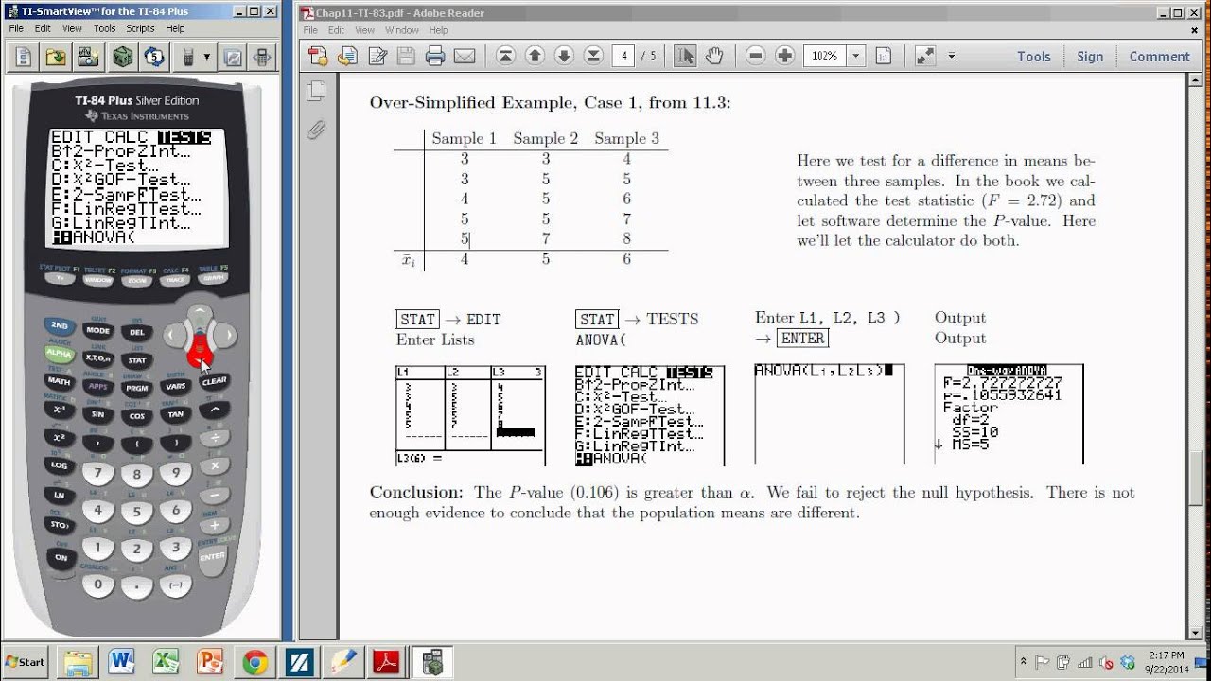
Task: Click the greyed-out script icon in TI-SmartView toolbar
Action: (233, 57)
